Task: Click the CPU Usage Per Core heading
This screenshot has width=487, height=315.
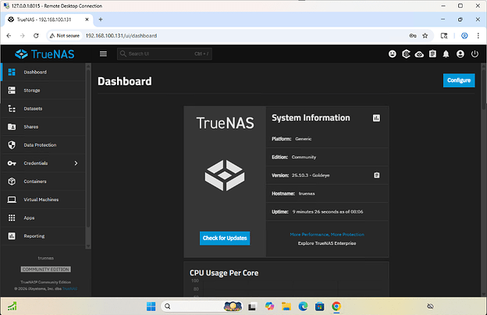Action: [224, 273]
